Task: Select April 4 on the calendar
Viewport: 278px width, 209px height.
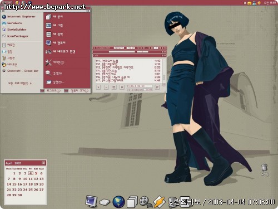Action: click(31, 173)
